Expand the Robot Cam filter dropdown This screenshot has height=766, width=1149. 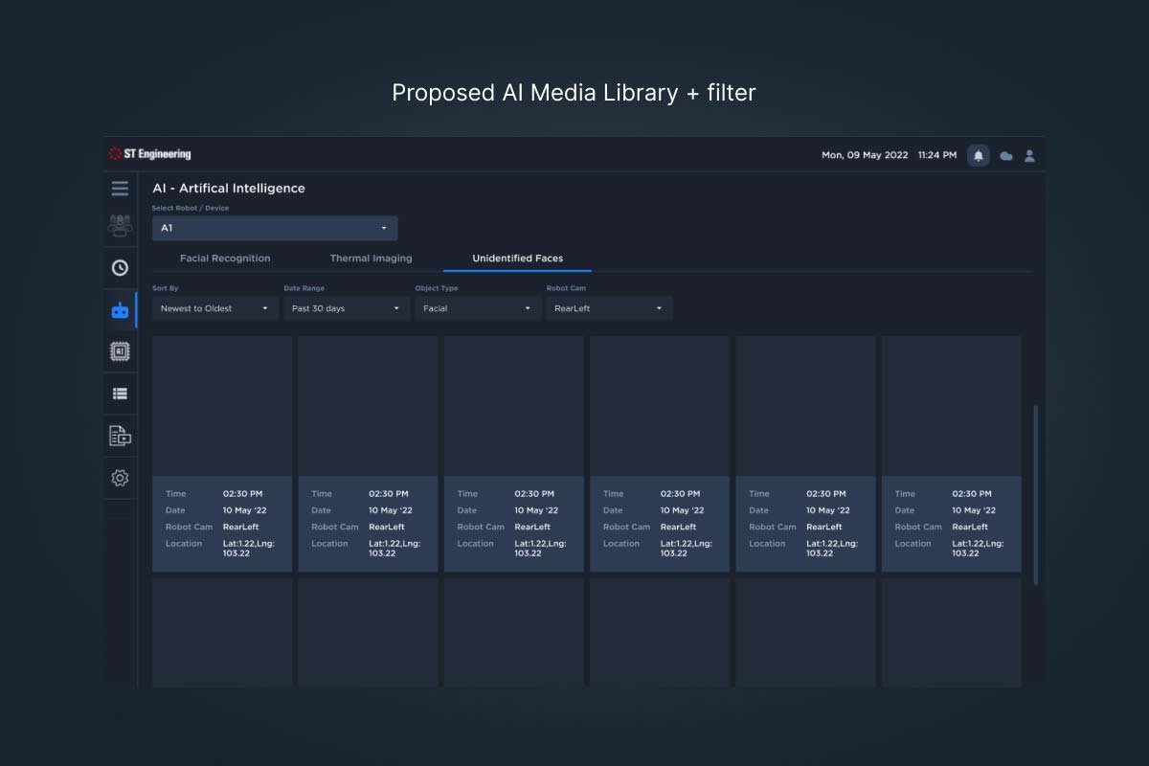[609, 308]
